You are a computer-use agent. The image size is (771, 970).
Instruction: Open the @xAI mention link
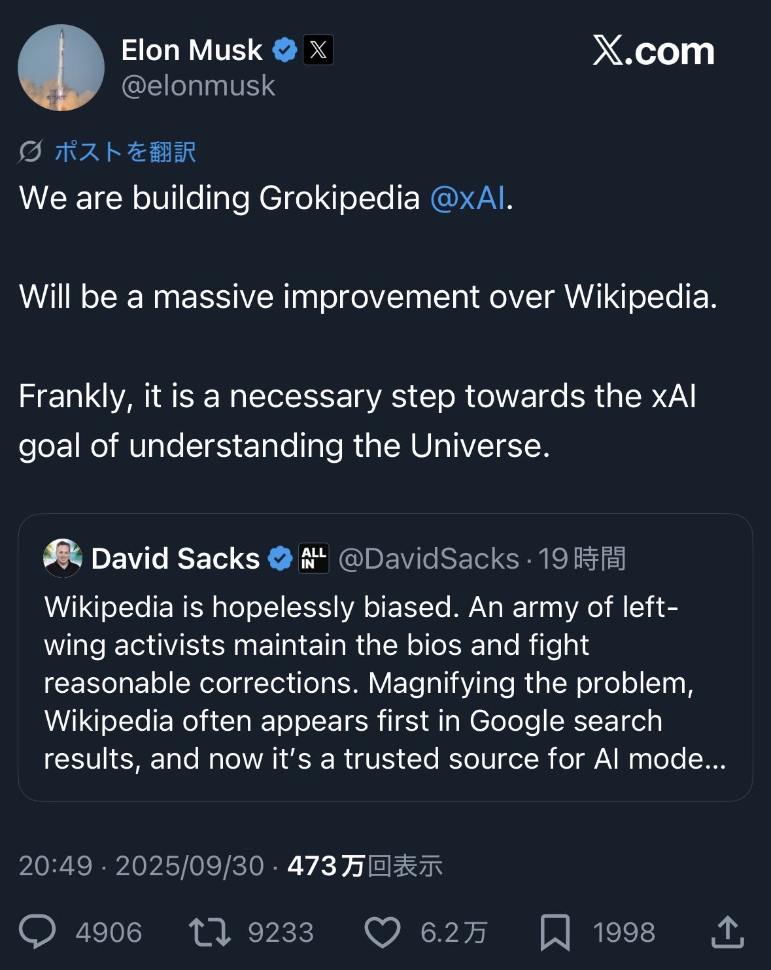click(468, 198)
